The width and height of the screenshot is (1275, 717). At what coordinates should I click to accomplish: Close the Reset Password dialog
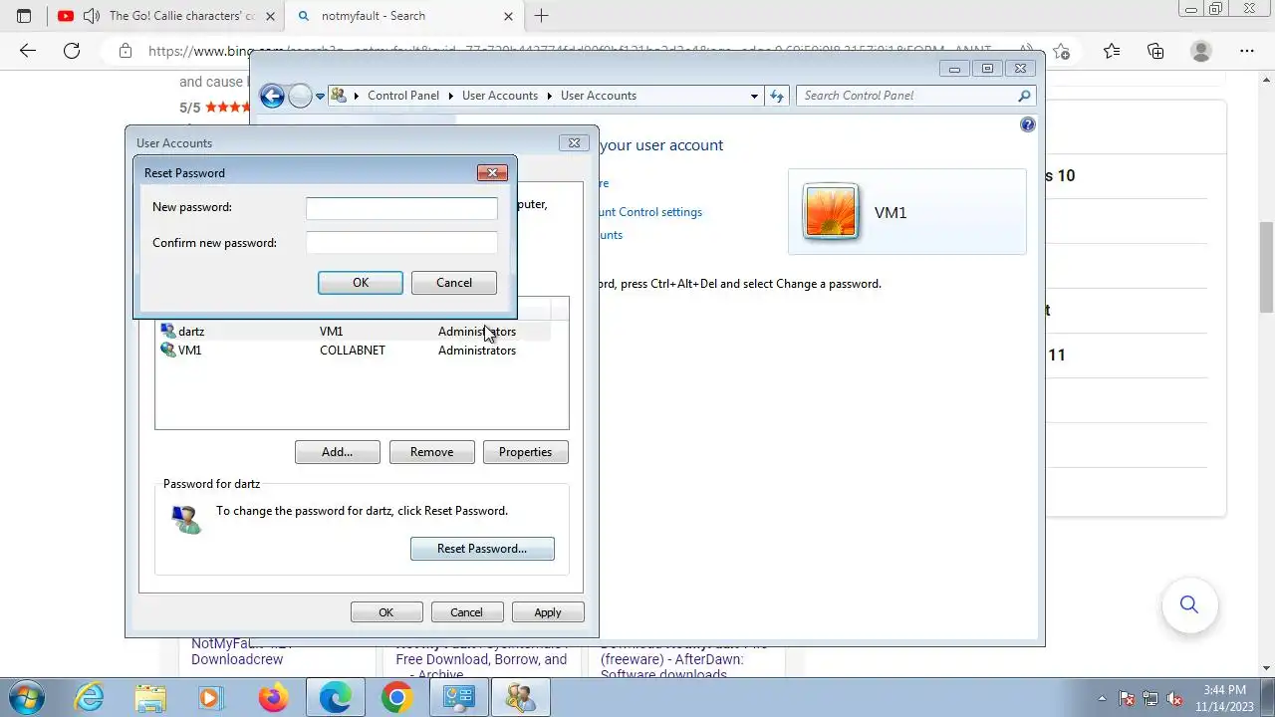point(492,172)
